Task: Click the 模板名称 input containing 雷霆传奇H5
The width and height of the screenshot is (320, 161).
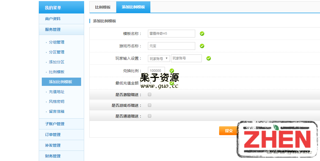Action: (x=171, y=33)
